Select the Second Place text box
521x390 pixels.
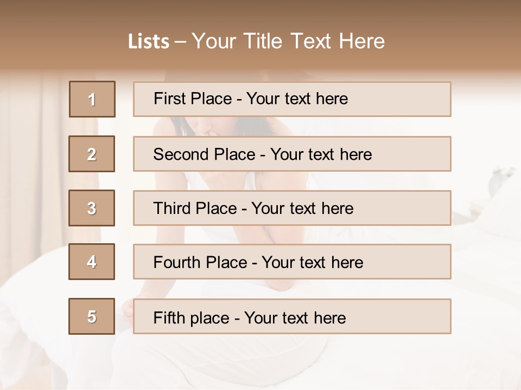tap(292, 154)
